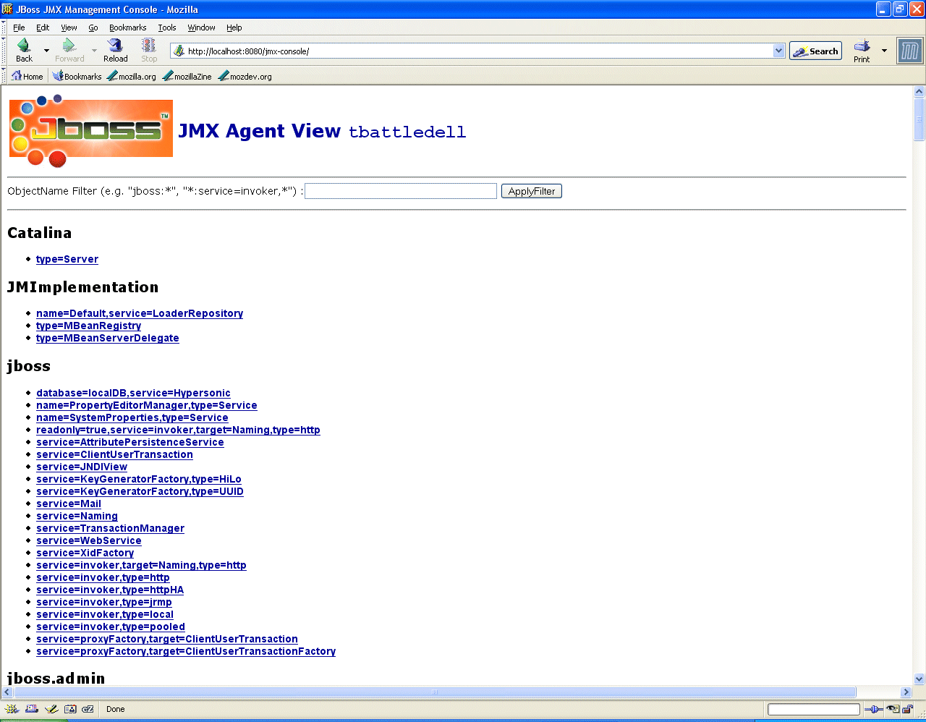Click the cookie/privacy eye icon in status bar
Image resolution: width=926 pixels, height=722 pixels.
[894, 709]
